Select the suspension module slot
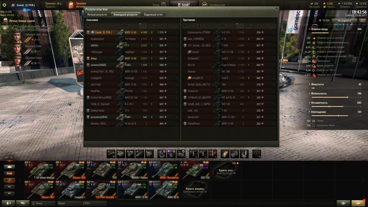Image resolution: width=368 pixels, height=207 pixels. 140,153
